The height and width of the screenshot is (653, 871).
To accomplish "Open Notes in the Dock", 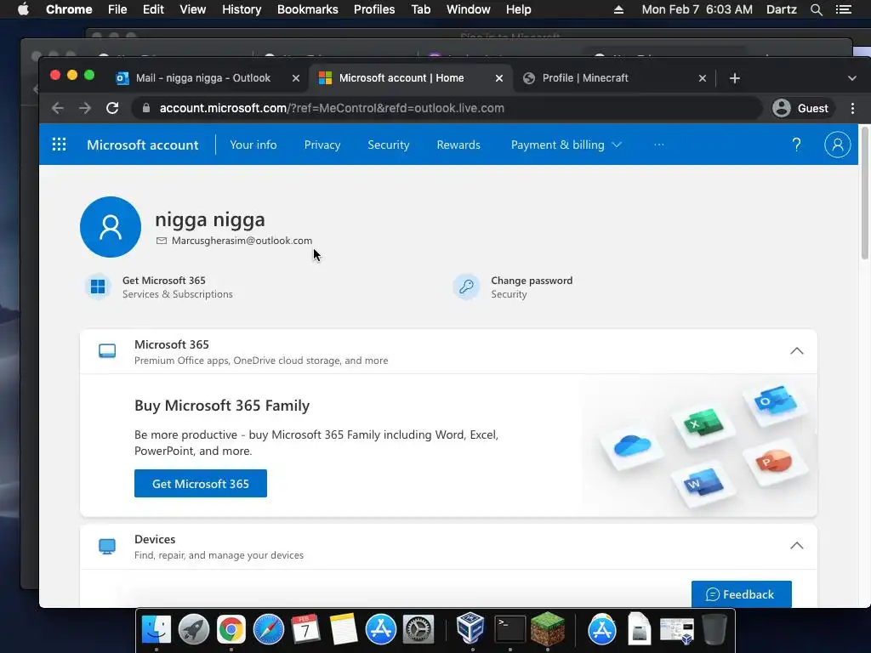I will click(343, 630).
